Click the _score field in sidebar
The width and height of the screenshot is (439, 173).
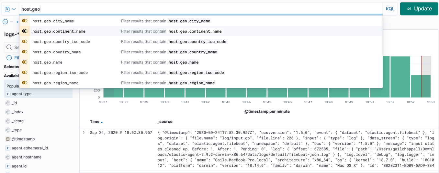pyautogui.click(x=17, y=121)
